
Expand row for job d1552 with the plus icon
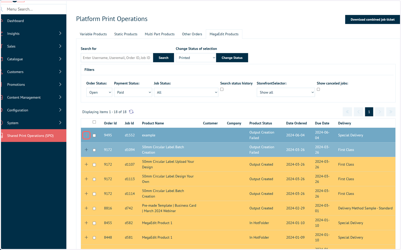pyautogui.click(x=86, y=135)
